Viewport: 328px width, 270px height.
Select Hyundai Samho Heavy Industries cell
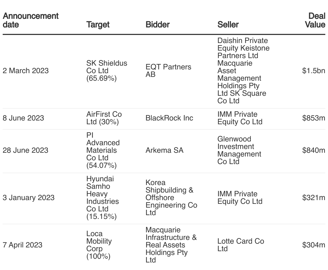pyautogui.click(x=102, y=198)
